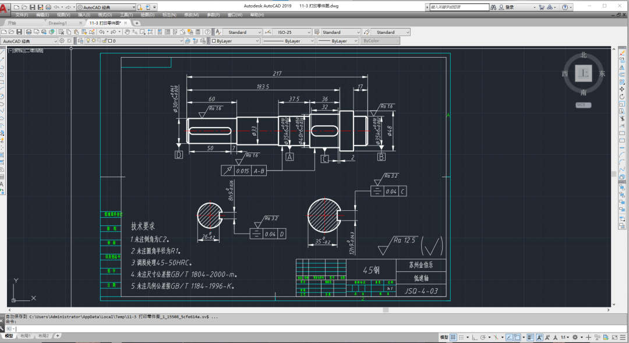This screenshot has width=629, height=343.
Task: Open the 格式(O) menu
Action: [105, 15]
